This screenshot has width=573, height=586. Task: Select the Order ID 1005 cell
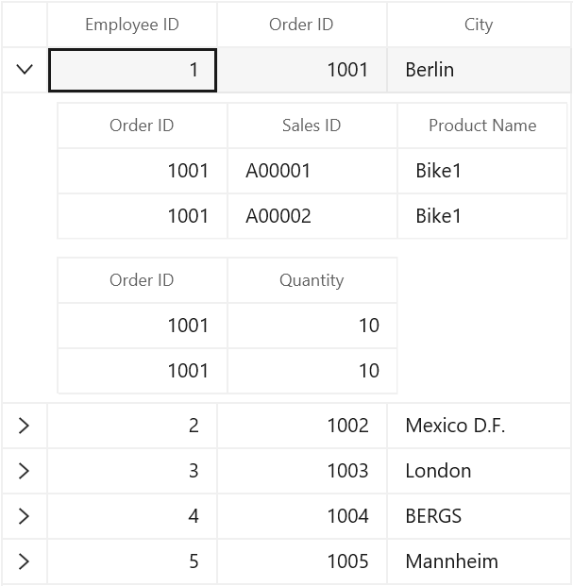pyautogui.click(x=302, y=561)
